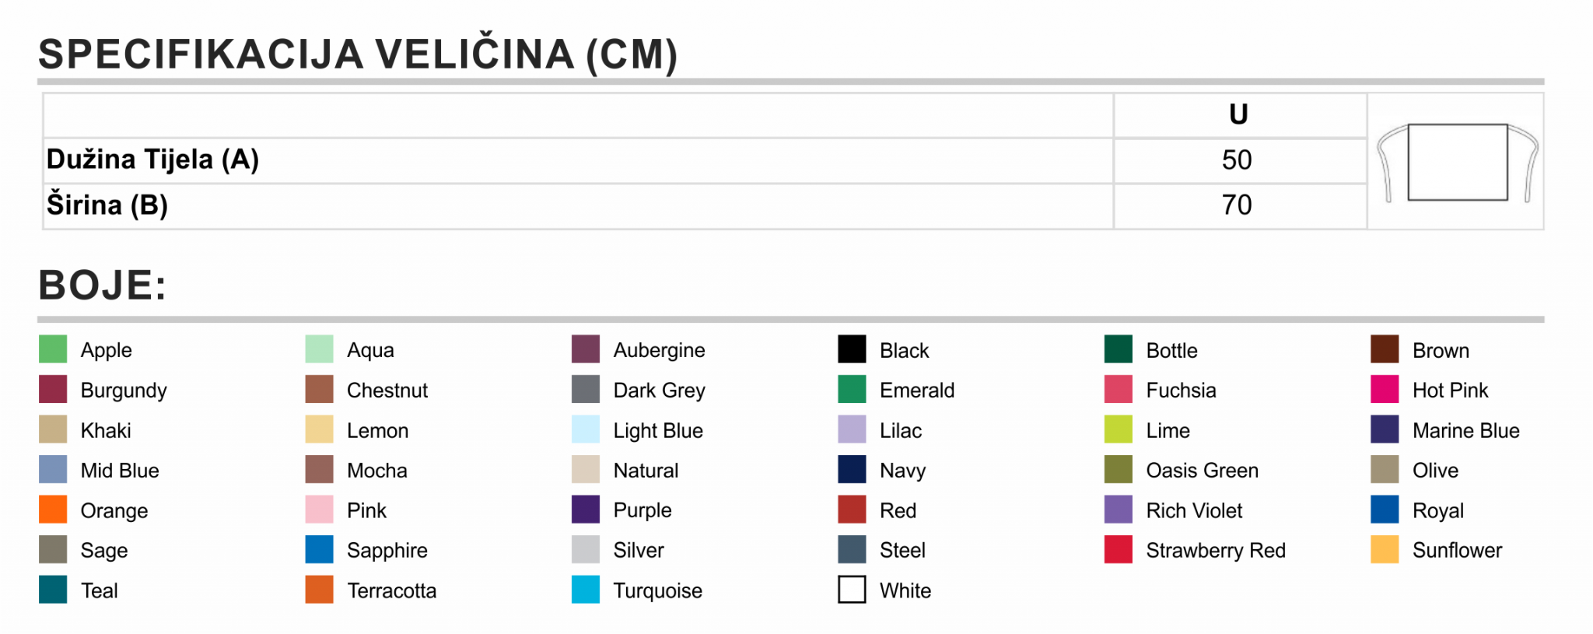Click the Sapphire blue color swatch
Screen dimensions: 1593x634
319,549
